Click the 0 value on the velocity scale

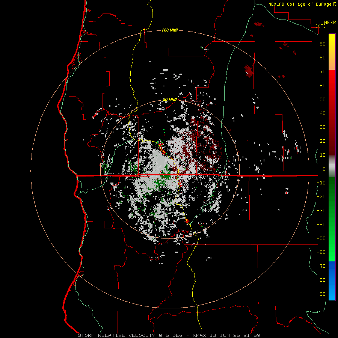(324, 169)
